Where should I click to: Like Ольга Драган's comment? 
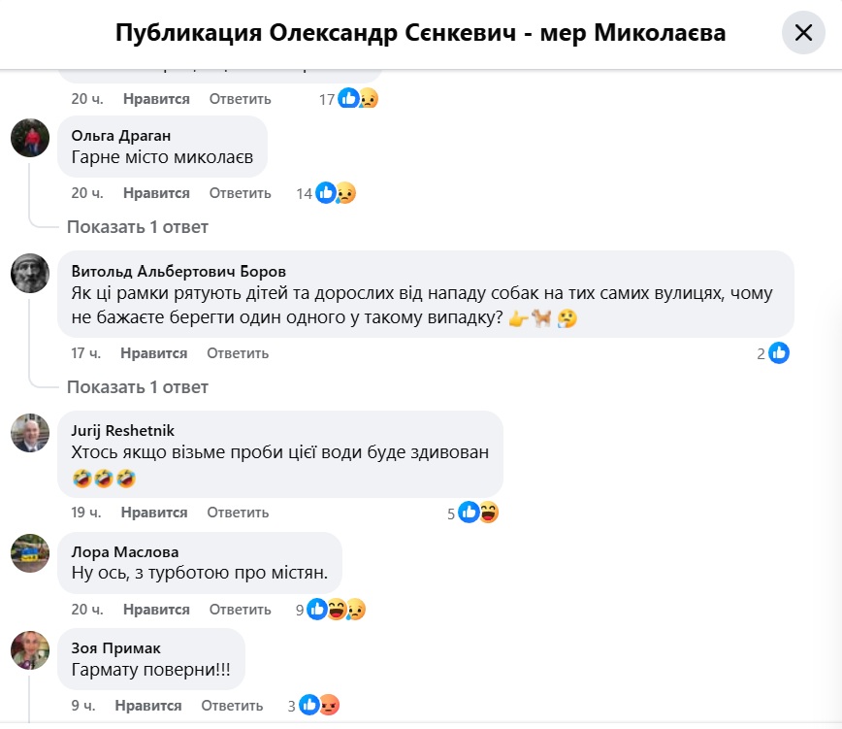point(156,193)
